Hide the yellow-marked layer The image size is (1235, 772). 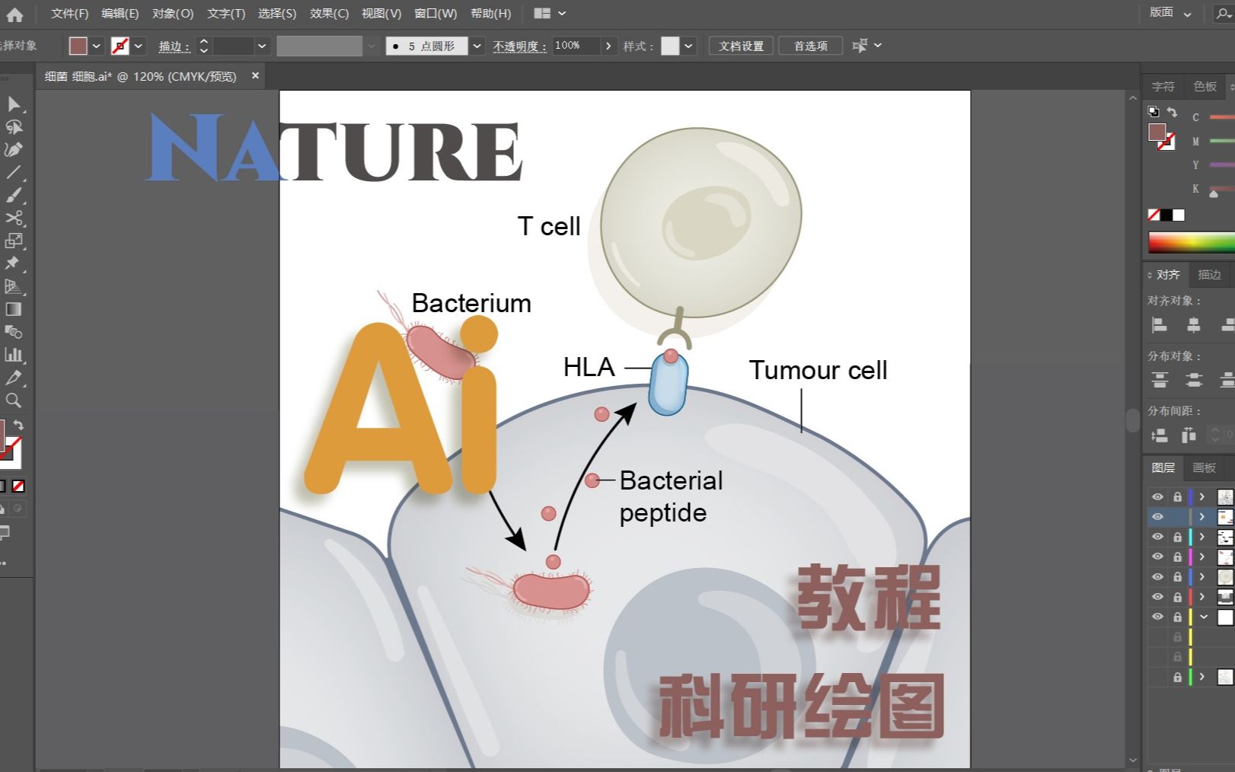tap(1157, 617)
